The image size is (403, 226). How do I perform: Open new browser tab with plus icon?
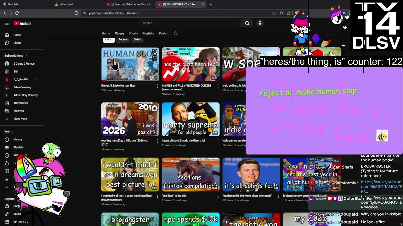[x=211, y=4]
